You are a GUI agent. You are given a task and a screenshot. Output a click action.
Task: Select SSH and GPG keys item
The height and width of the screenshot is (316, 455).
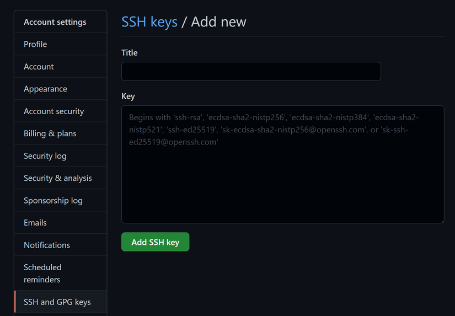[x=57, y=302]
